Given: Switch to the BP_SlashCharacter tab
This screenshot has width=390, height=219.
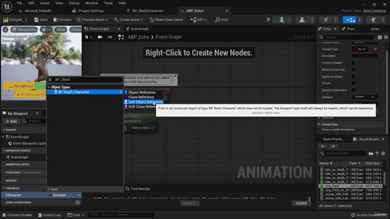Looking at the screenshot, I should tap(147, 11).
